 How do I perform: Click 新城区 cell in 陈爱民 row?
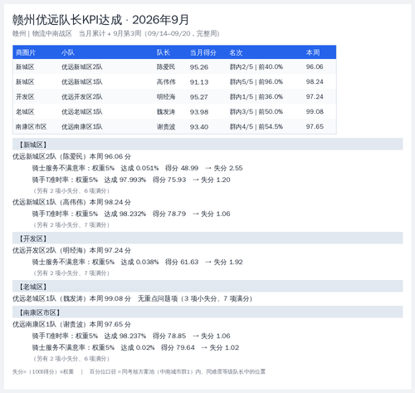point(25,66)
